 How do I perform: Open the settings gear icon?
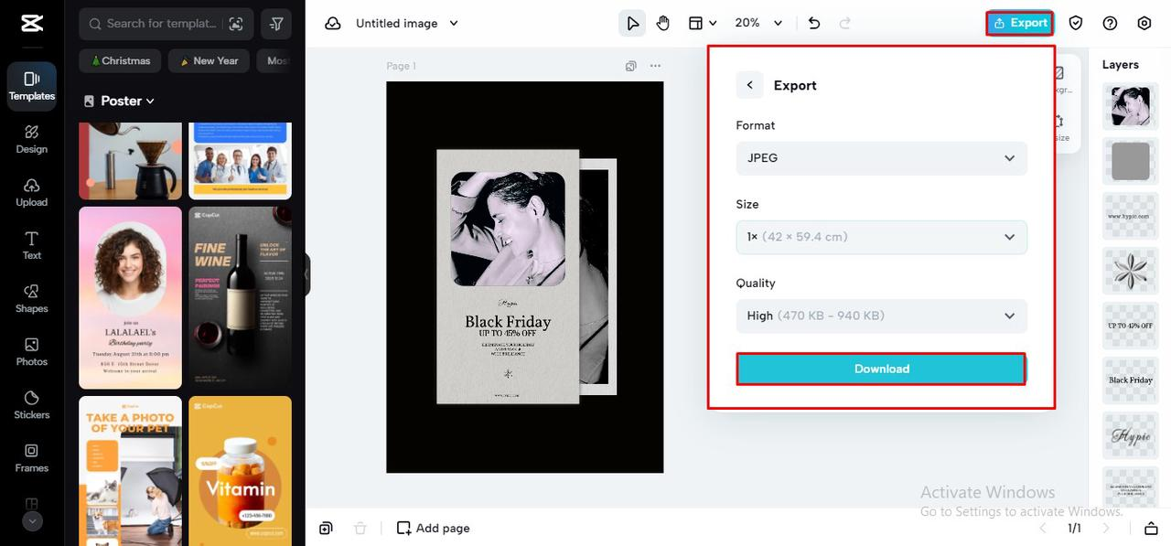(1144, 24)
